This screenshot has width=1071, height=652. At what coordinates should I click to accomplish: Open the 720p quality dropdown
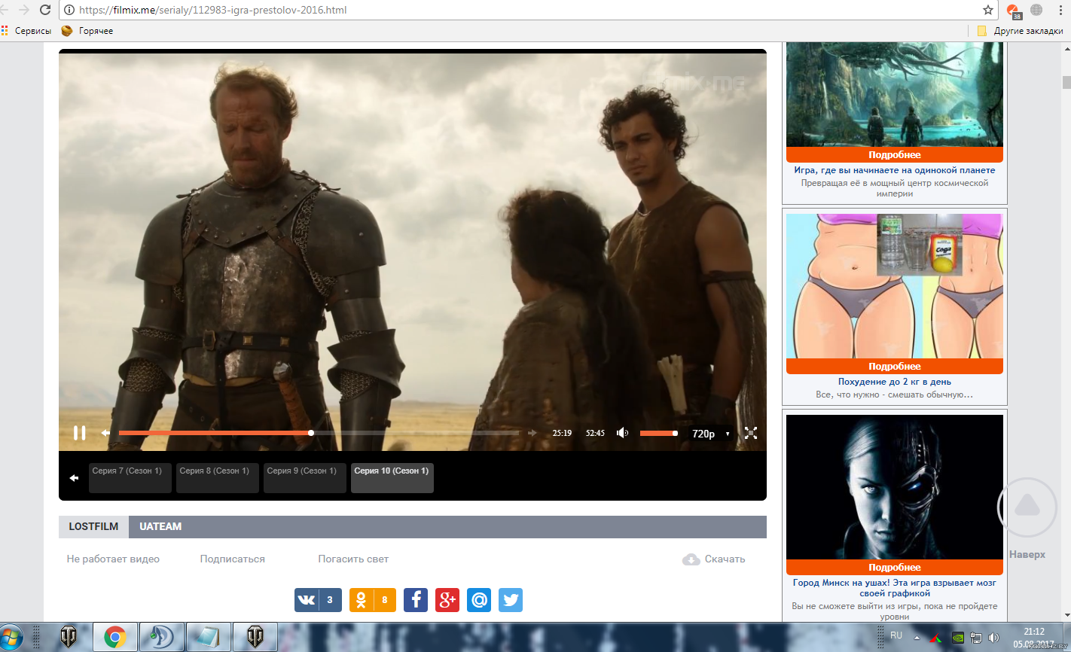pyautogui.click(x=711, y=434)
